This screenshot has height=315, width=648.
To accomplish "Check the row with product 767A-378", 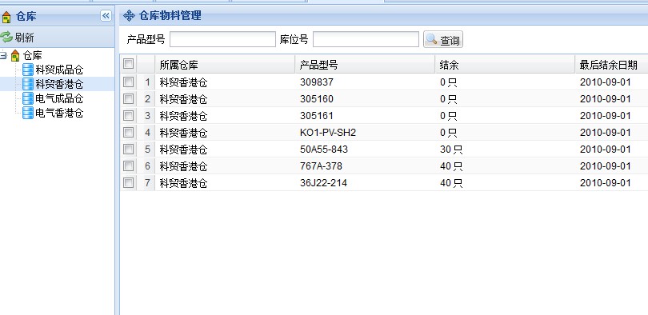I will (129, 166).
